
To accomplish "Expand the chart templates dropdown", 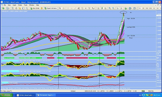I will coord(136,8).
